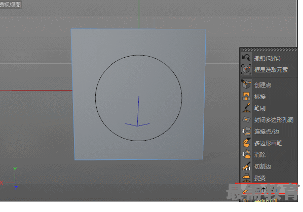Click the 封闭多边形孔洞 close hole icon

coord(246,119)
